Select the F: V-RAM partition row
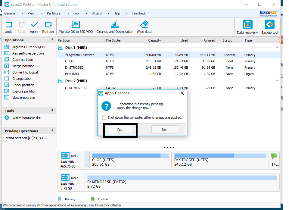 [x=169, y=74]
